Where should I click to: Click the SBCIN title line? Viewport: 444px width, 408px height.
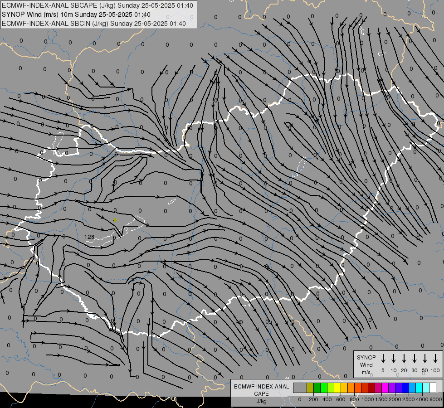click(x=94, y=24)
